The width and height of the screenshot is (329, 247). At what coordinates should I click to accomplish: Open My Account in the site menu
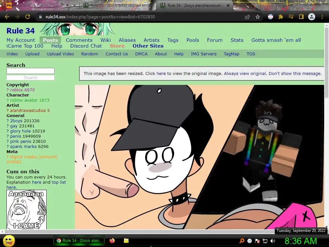pos(21,40)
